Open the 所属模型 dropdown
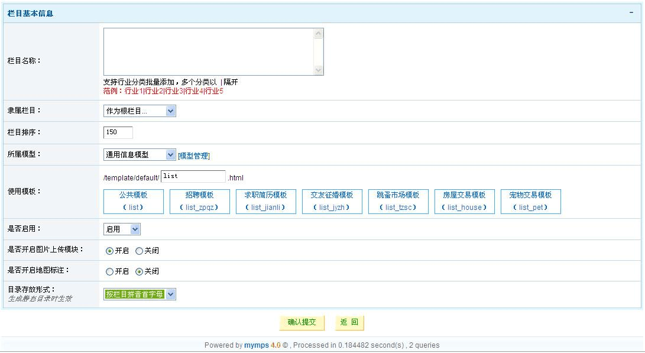This screenshot has width=645, height=353. coord(140,155)
